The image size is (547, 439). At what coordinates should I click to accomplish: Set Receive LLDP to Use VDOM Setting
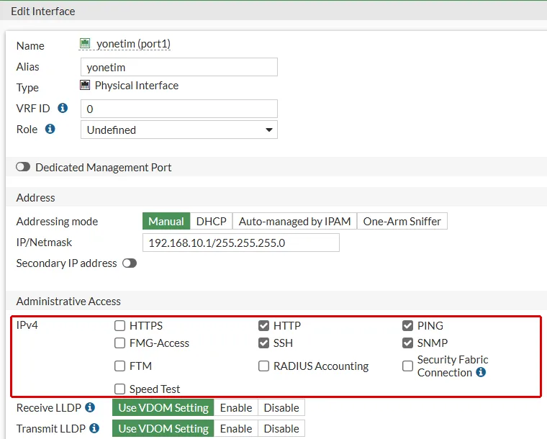(163, 407)
